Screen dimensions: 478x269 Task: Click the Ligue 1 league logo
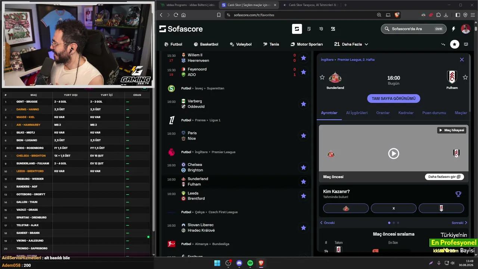[x=171, y=120]
